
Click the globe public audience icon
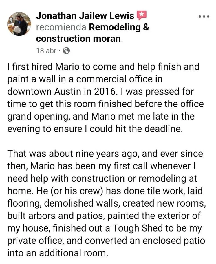pos(66,50)
